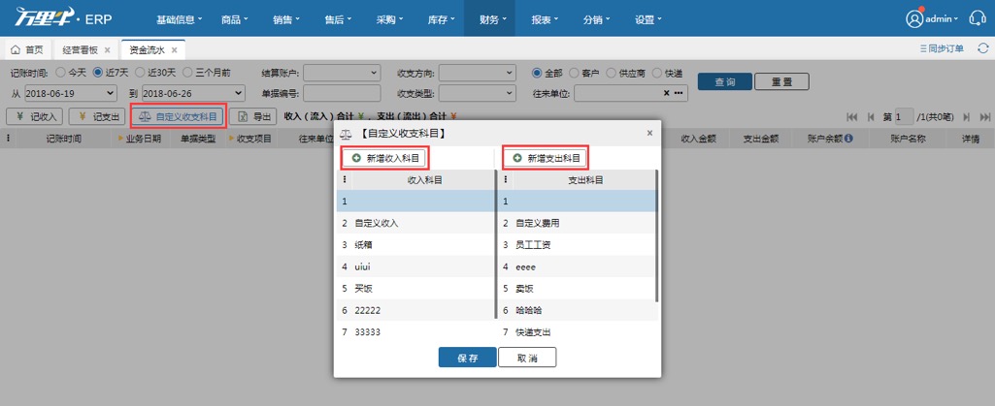
Task: Open 收入科目 column options dots
Action: (345, 180)
